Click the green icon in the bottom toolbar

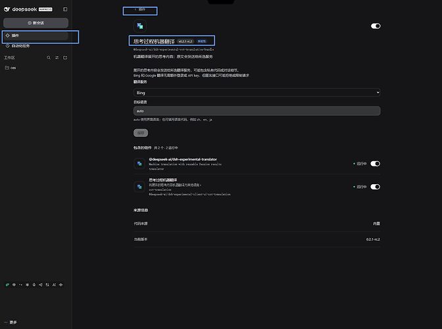7,285
